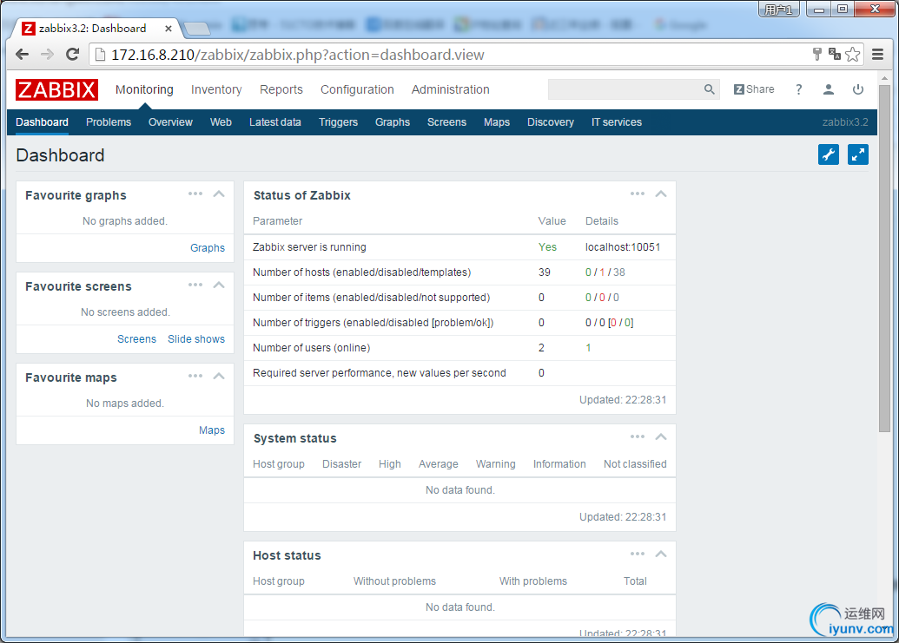
Task: Switch to the Latest data tab
Action: 275,122
